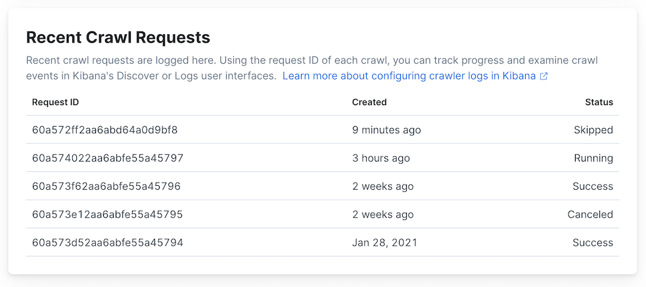Click the external link icon after Kibana
This screenshot has height=287, width=646.
(543, 76)
